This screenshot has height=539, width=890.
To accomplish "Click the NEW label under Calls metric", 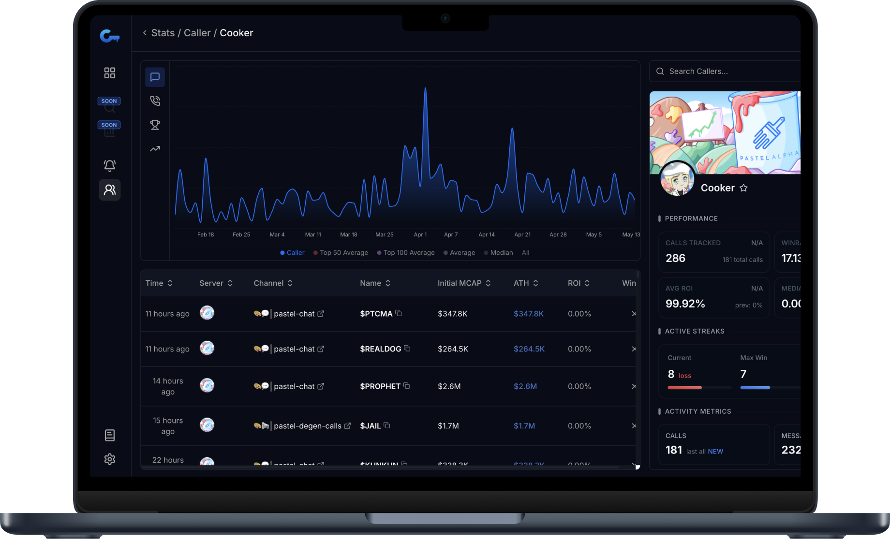I will 715,451.
